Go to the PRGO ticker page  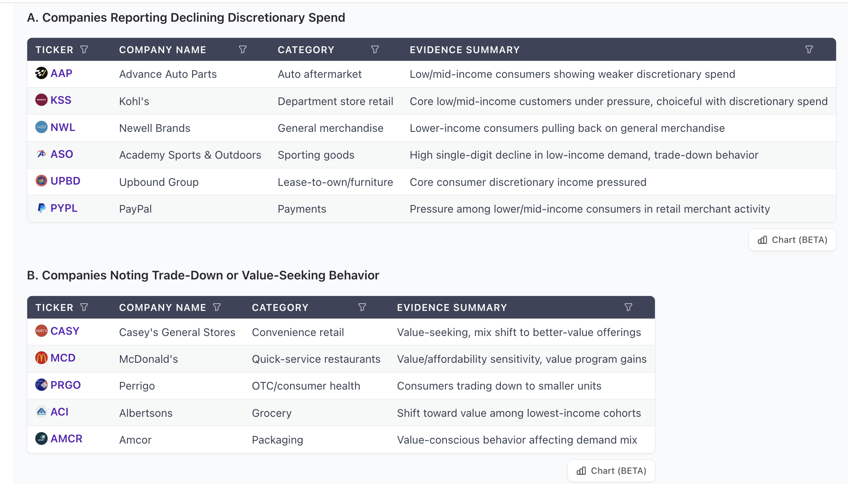pos(65,385)
